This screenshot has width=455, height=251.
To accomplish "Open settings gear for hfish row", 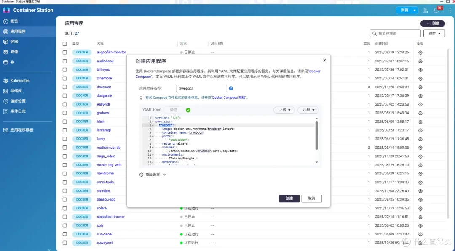I will (420, 122).
